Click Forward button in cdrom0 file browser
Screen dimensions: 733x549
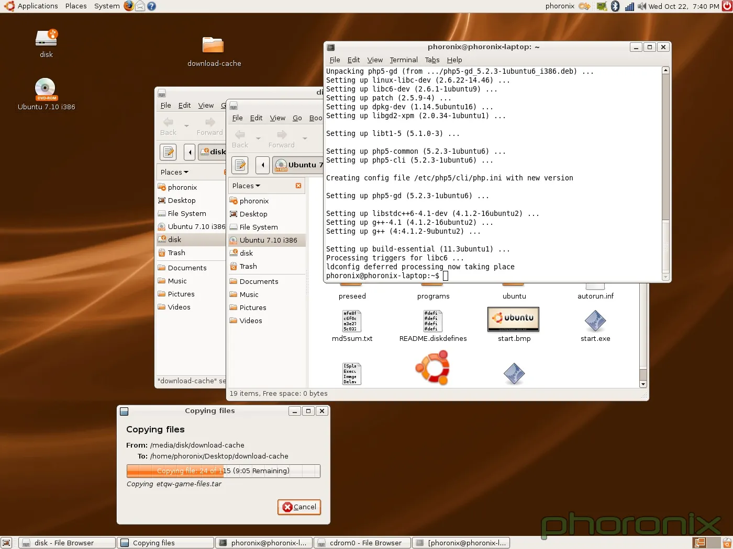281,139
